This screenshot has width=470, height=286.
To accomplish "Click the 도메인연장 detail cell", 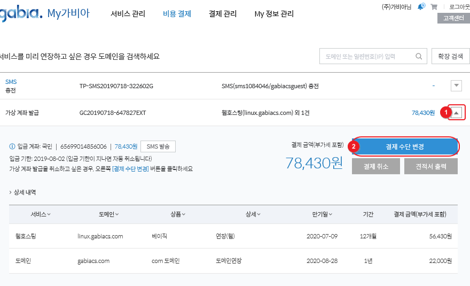I will tap(229, 261).
